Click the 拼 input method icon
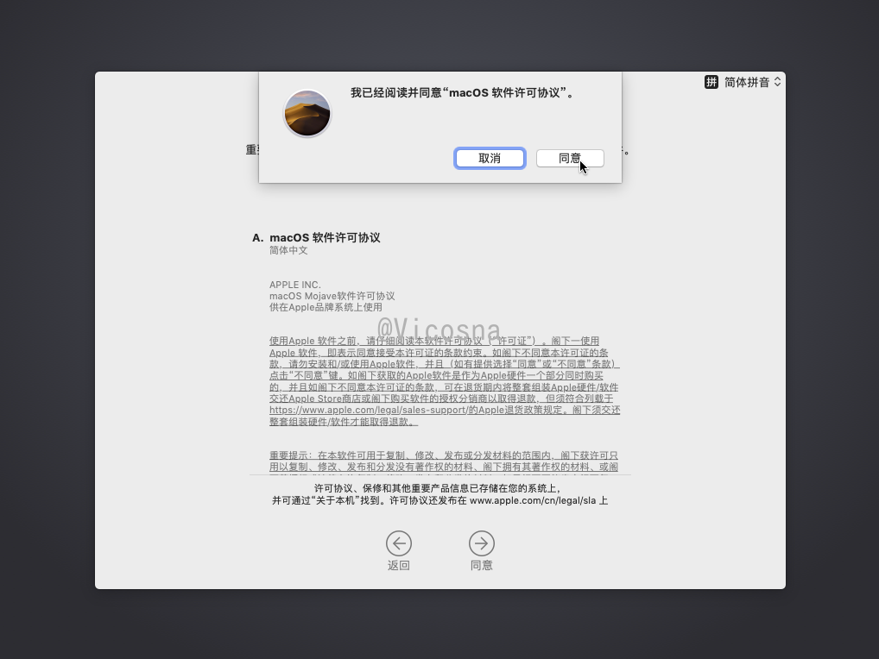This screenshot has width=879, height=659. coord(711,82)
